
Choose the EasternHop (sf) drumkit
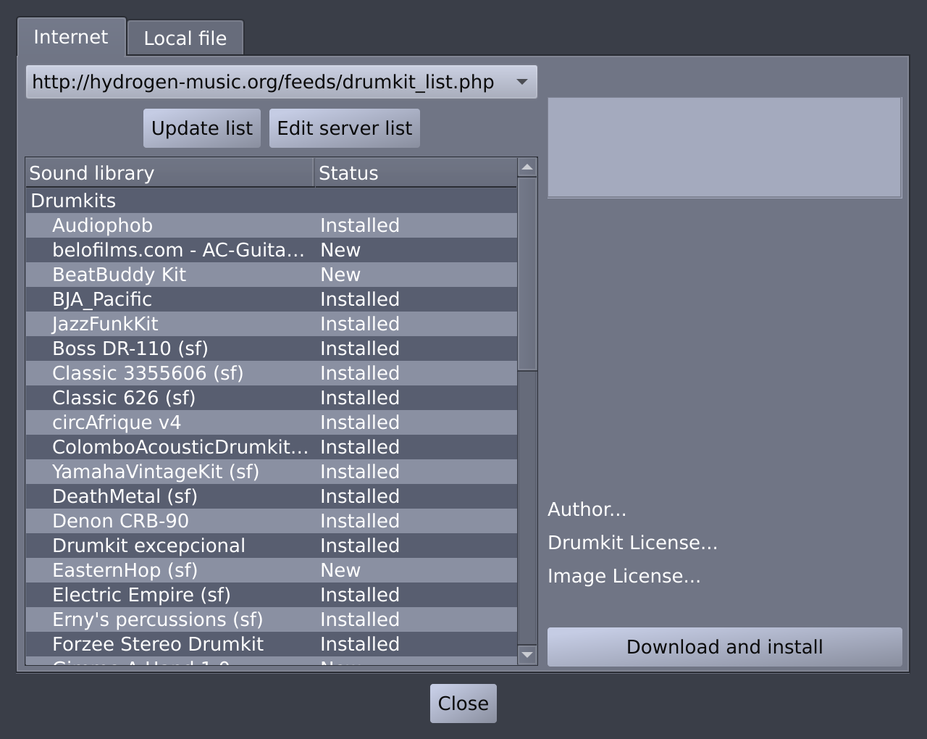[x=125, y=570]
